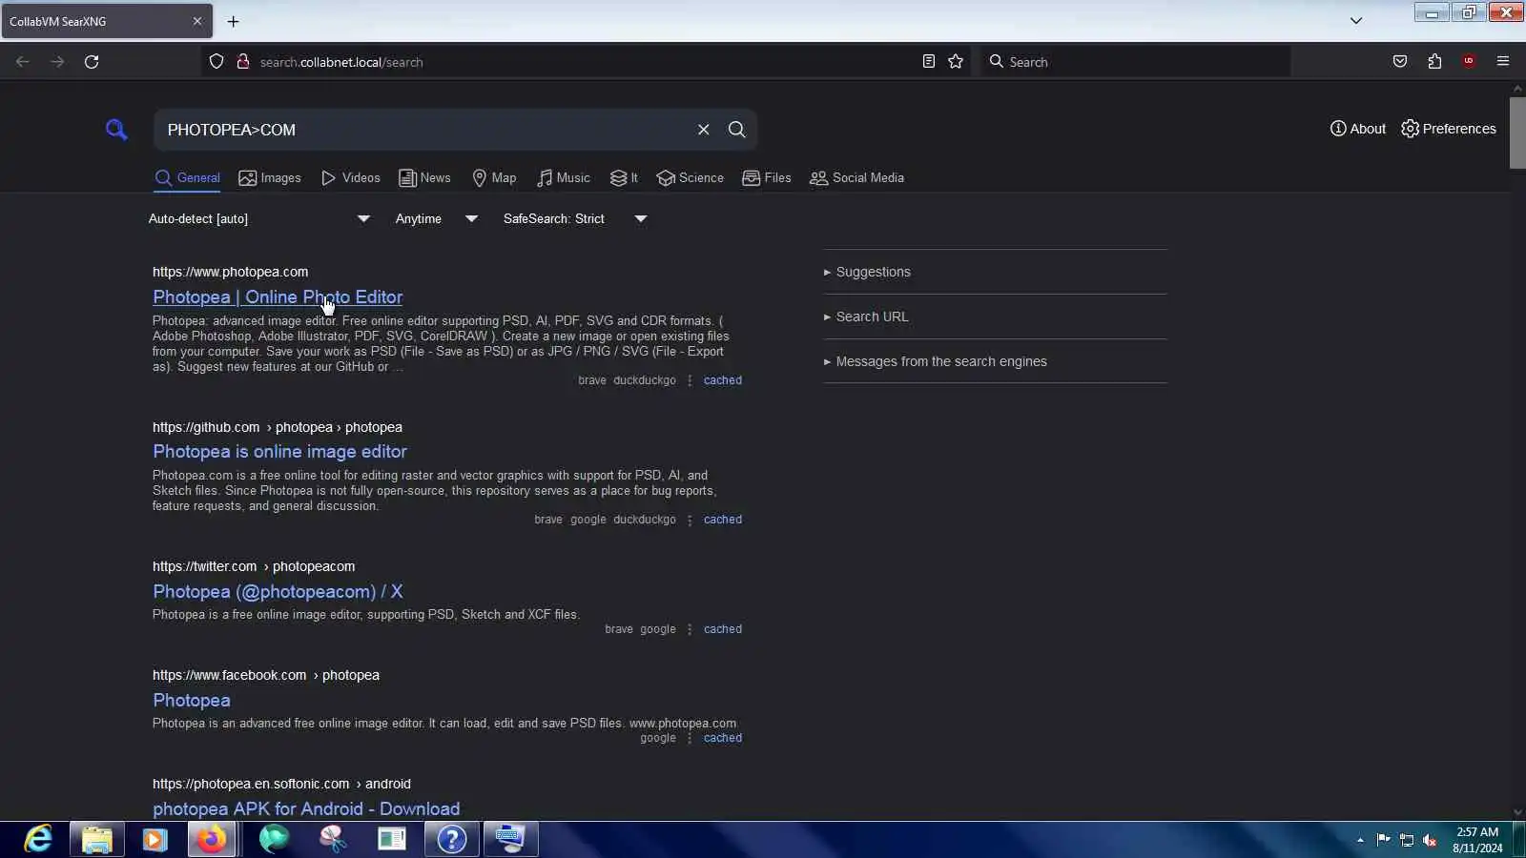The width and height of the screenshot is (1526, 858).
Task: Open the SafeSearch Strict dropdown
Action: 575,219
